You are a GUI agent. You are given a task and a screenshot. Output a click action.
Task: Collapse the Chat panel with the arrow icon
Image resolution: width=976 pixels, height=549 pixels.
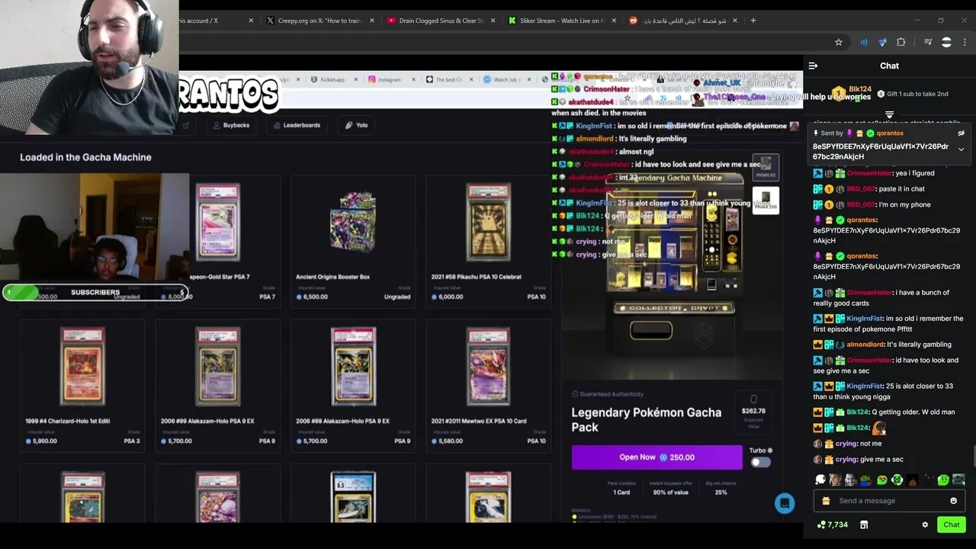click(813, 66)
